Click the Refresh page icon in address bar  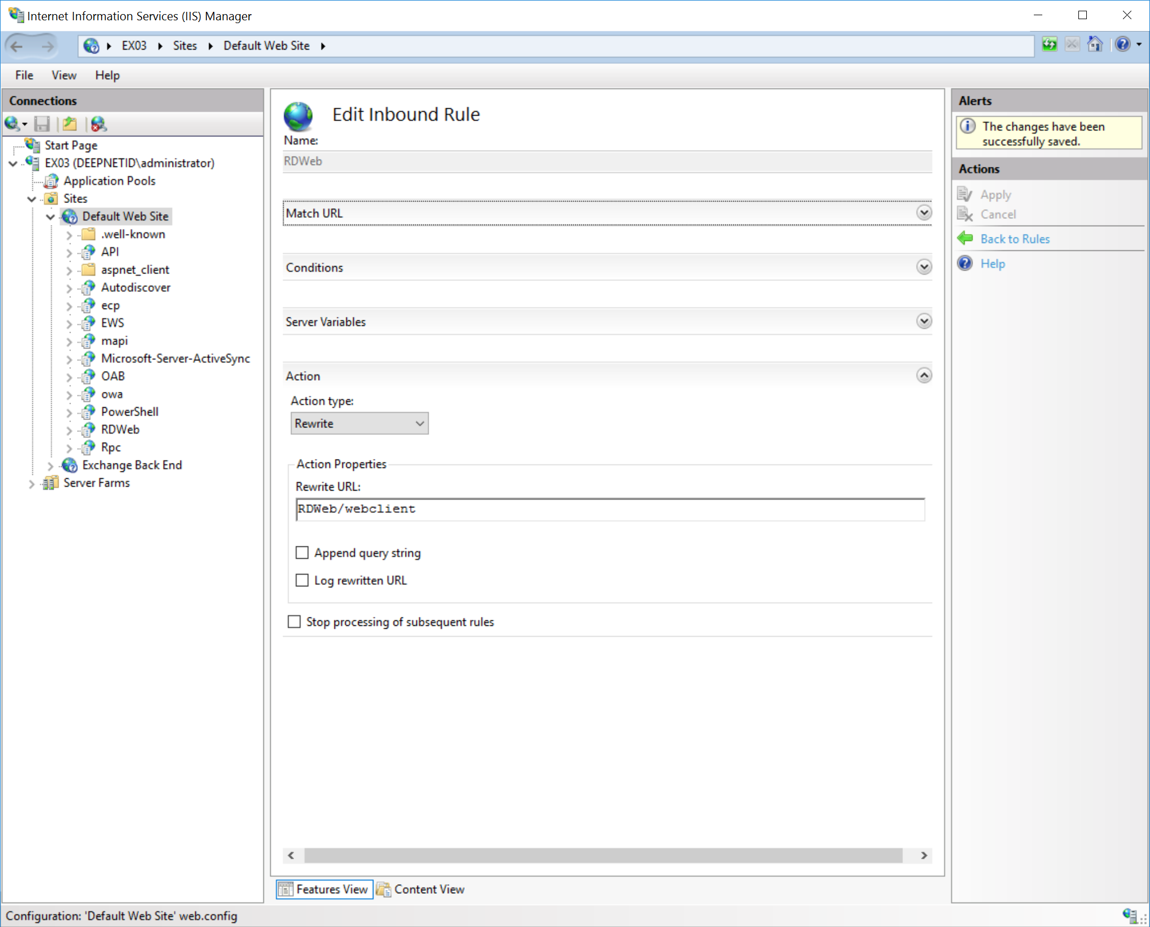1049,45
